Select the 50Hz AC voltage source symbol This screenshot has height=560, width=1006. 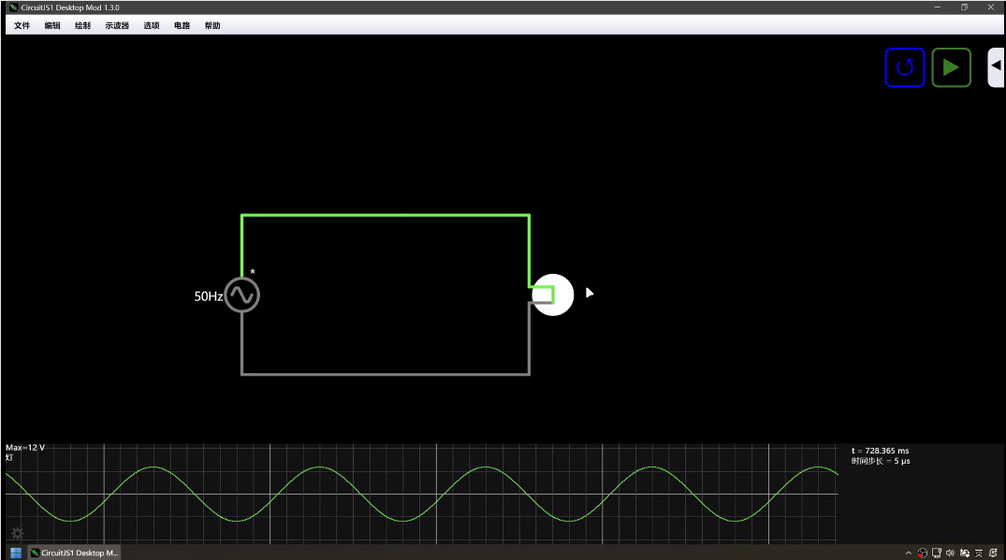point(241,294)
